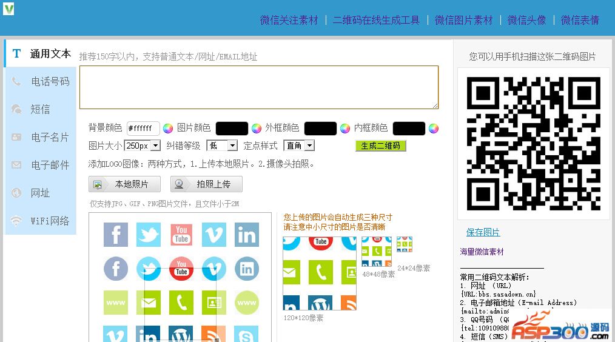Expand the 定点样式 直角 dropdown
Viewport: 615px width, 342px height.
pos(299,146)
